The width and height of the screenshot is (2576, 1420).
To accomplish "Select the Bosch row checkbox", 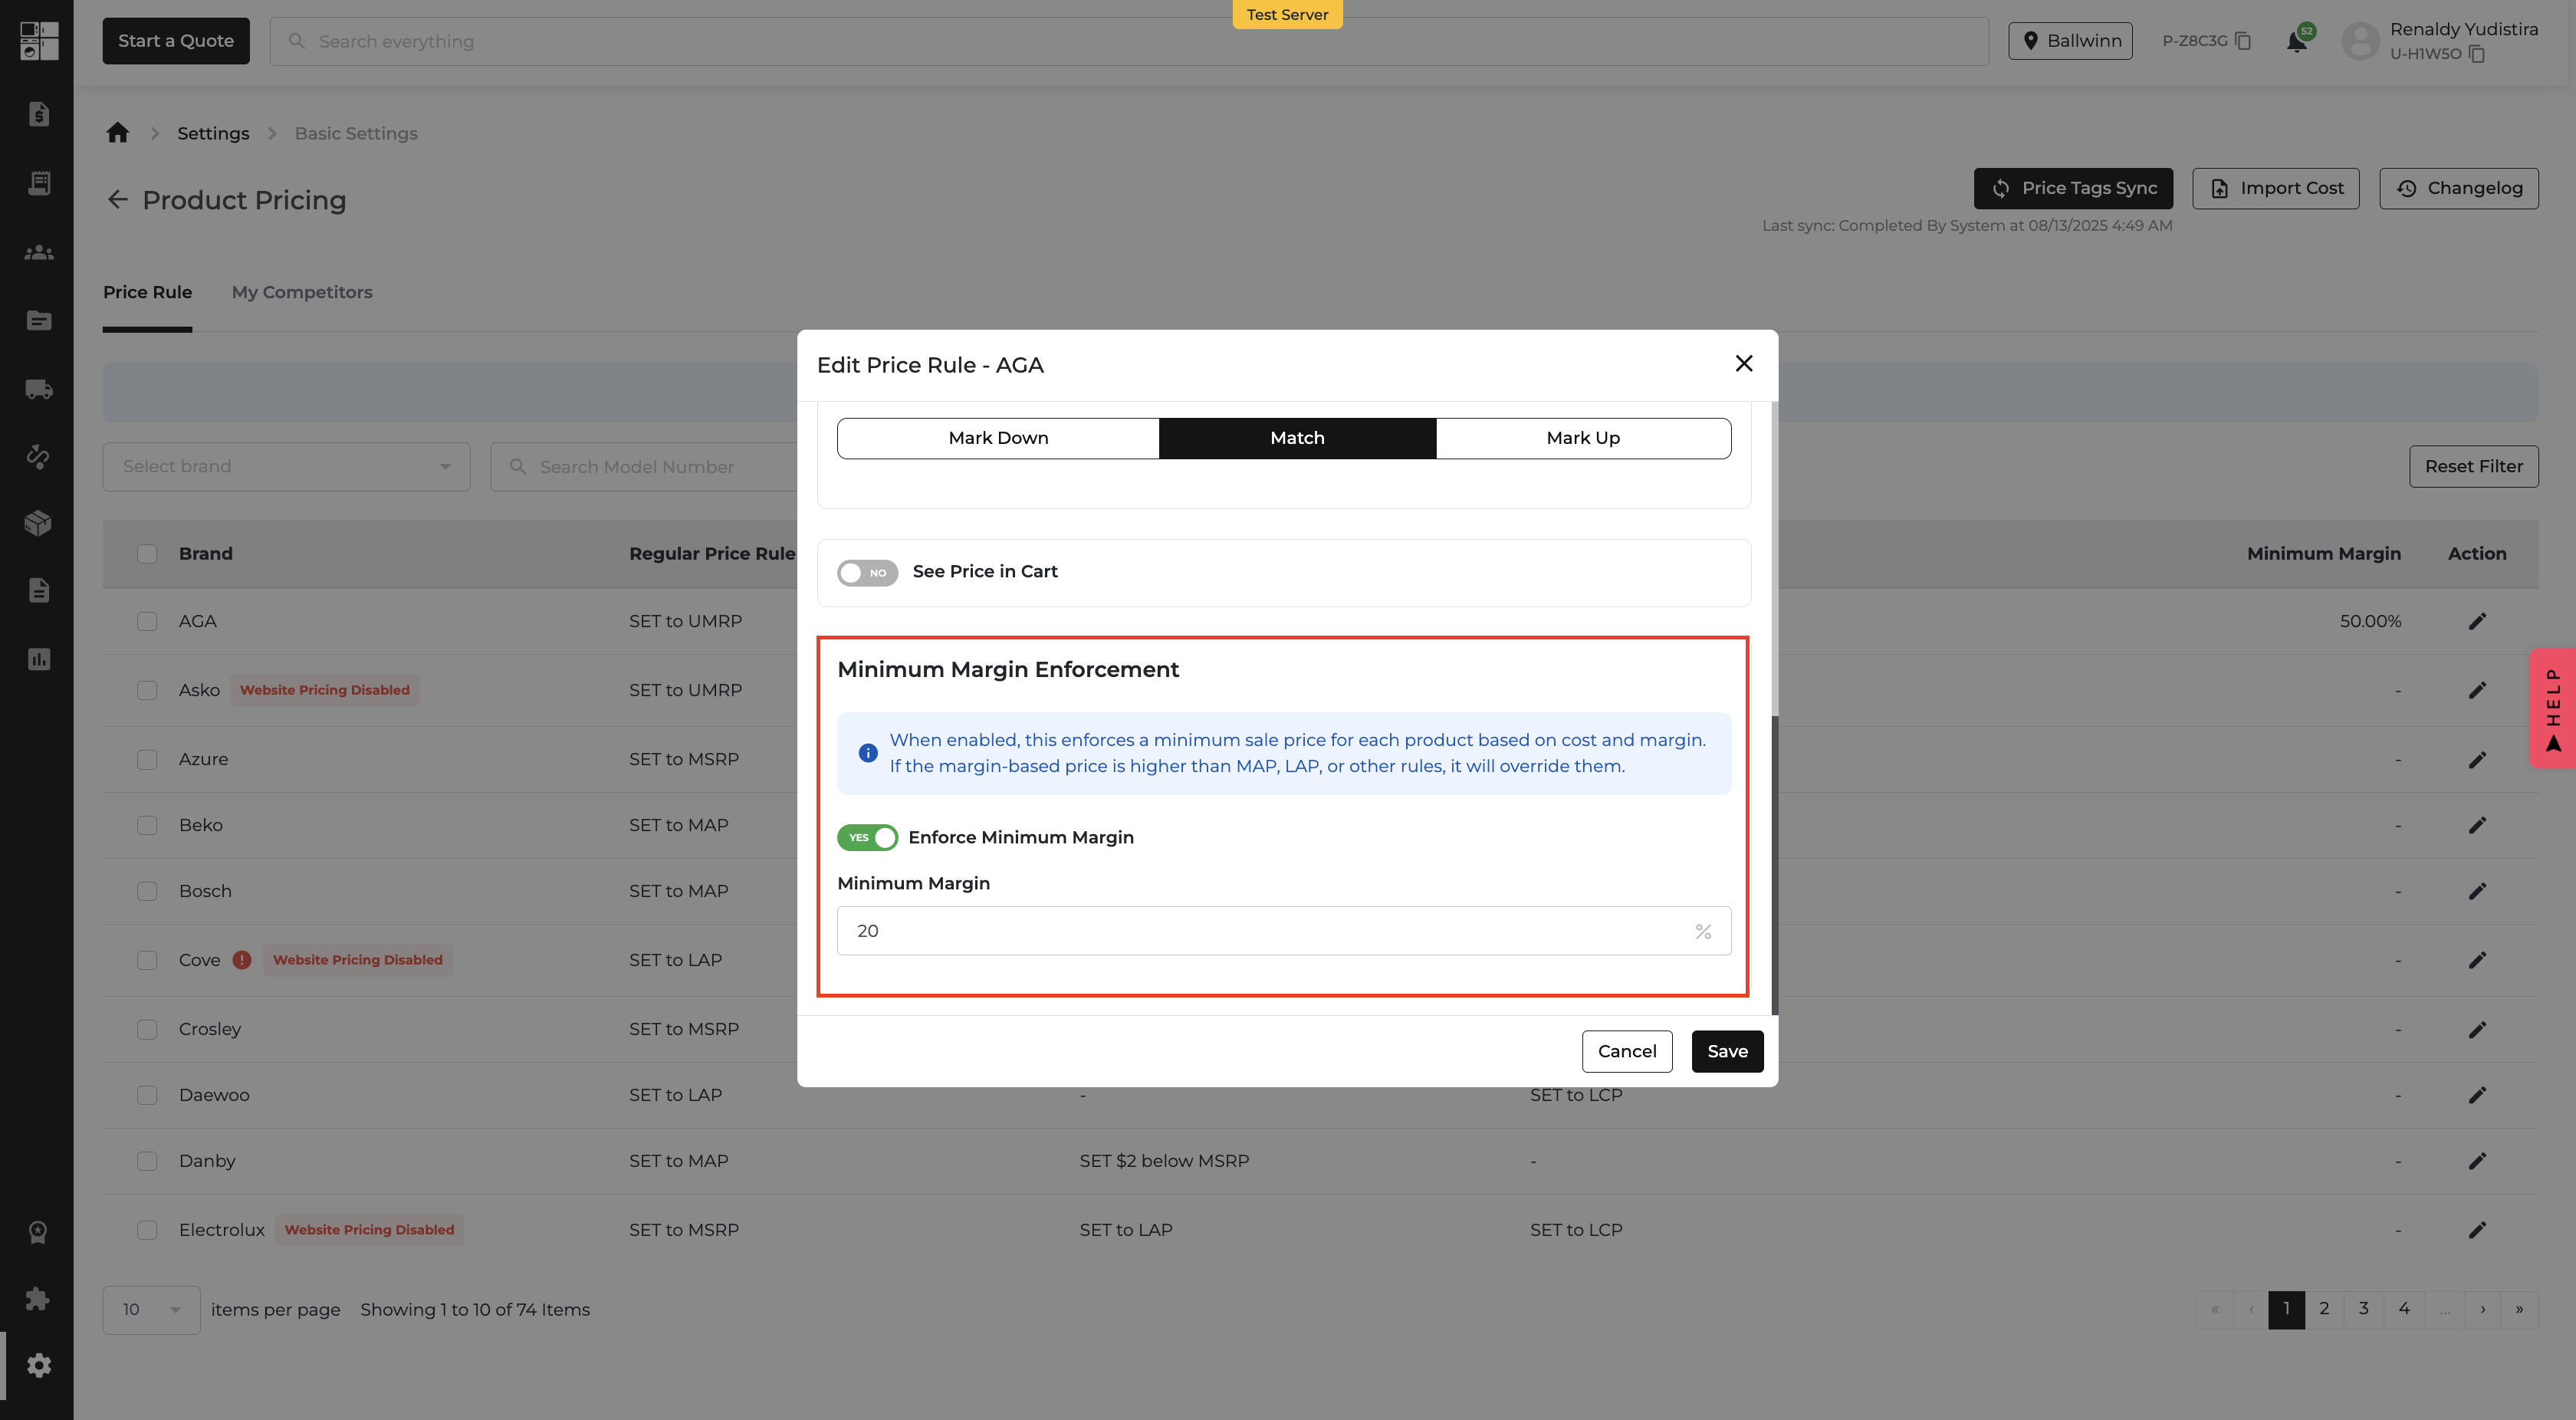I will click(147, 891).
